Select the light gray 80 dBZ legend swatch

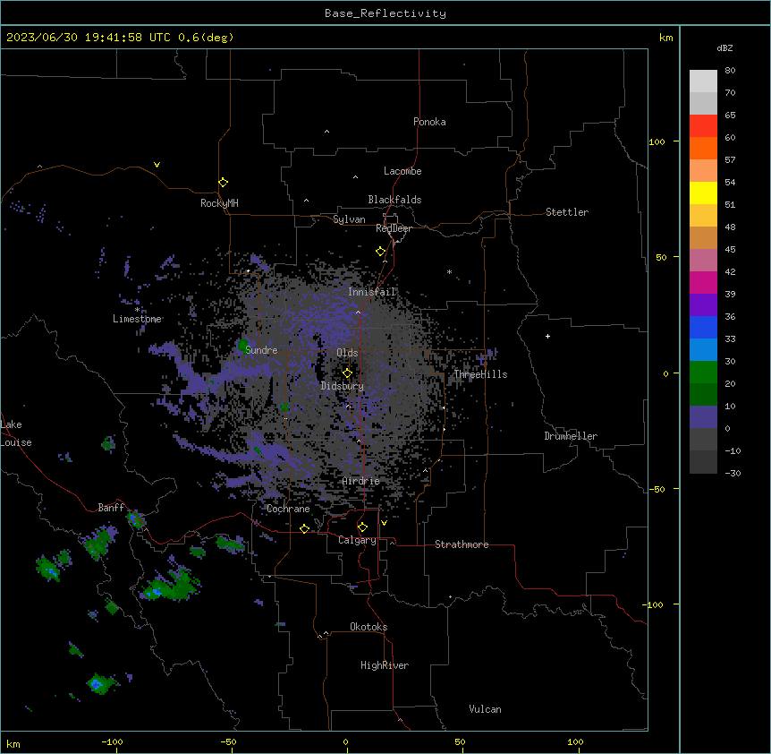tap(703, 81)
